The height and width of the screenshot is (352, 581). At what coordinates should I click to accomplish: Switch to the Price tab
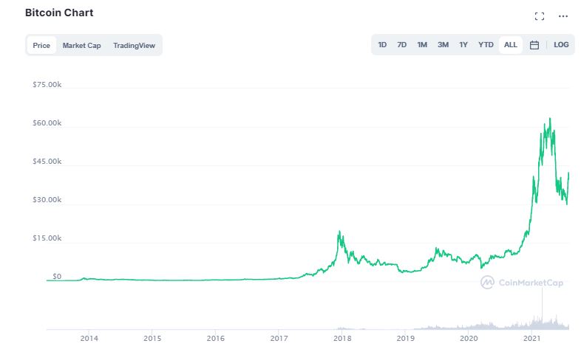tap(41, 46)
